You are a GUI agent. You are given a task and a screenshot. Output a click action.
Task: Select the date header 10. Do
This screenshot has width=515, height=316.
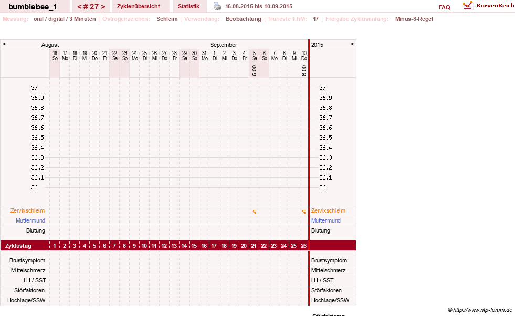pyautogui.click(x=304, y=56)
